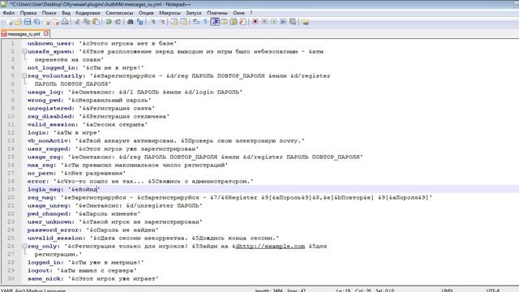Collapse the fold at reg_only line
519x292 pixels.
click(x=24, y=246)
